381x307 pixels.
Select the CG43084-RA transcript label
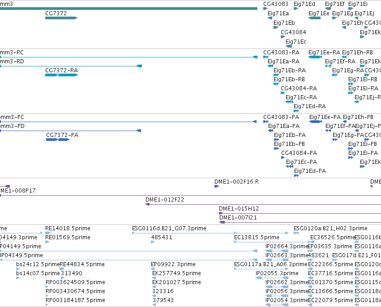point(299,88)
